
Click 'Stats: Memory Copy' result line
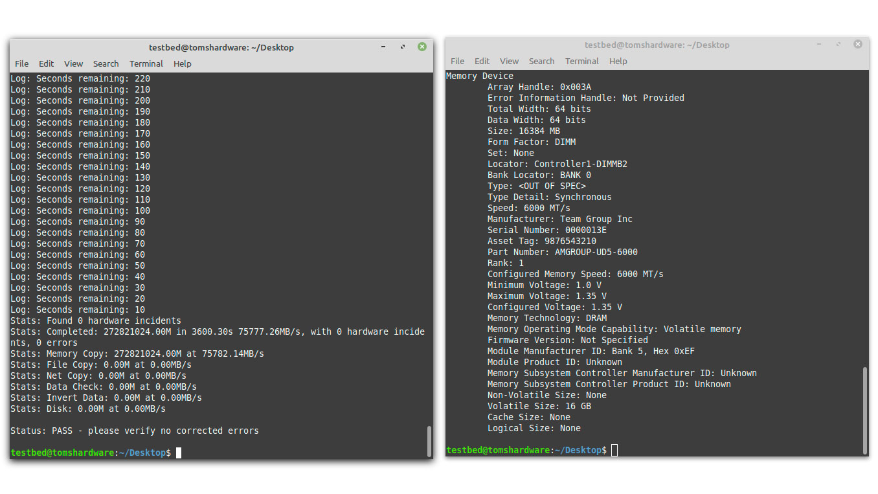[137, 354]
